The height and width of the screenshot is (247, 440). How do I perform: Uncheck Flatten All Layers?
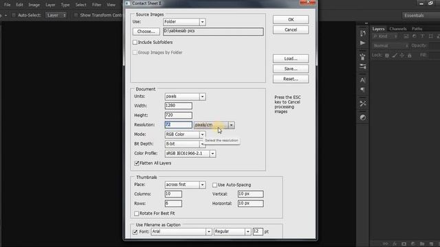(137, 163)
